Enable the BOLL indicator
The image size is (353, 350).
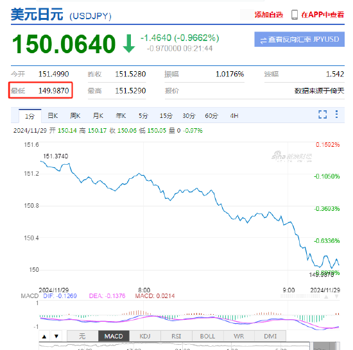coord(207,337)
